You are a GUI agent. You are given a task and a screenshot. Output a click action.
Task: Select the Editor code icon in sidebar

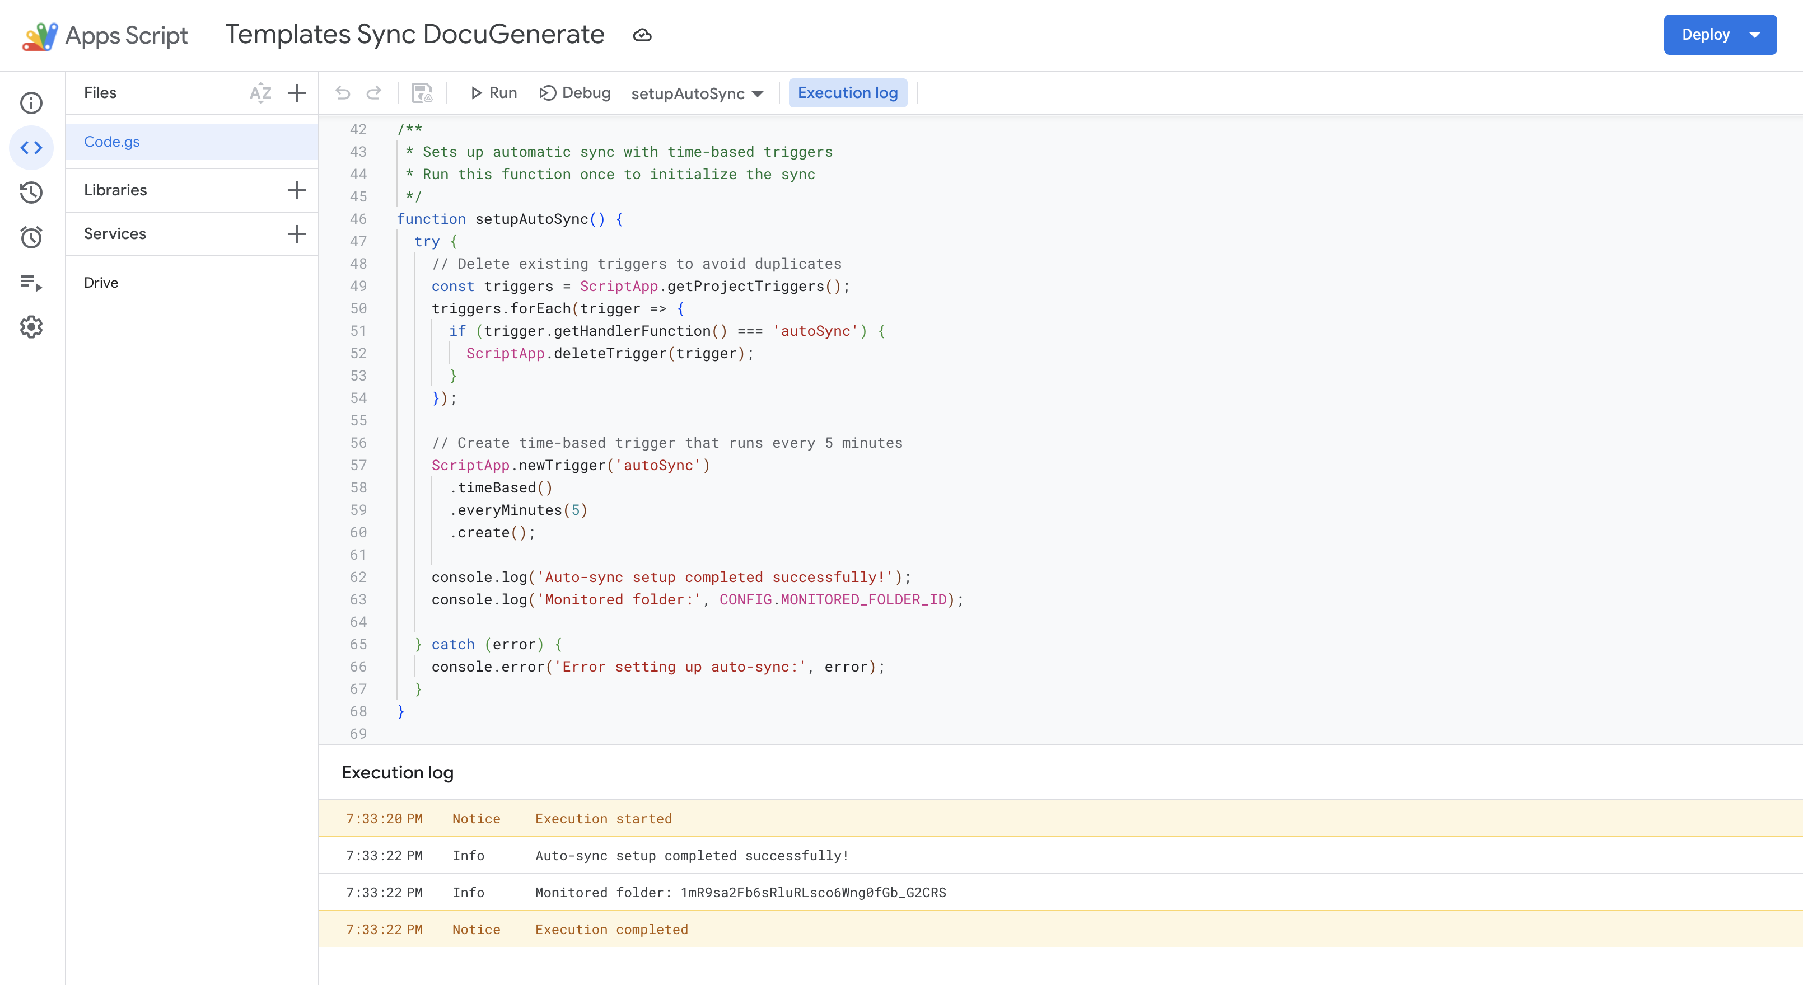click(x=31, y=148)
